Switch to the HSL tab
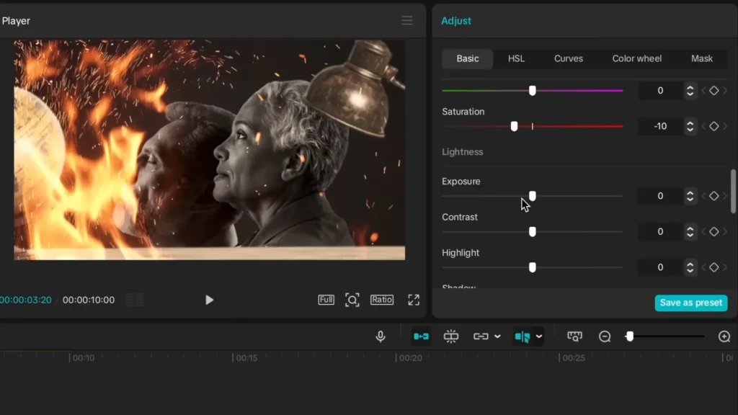This screenshot has width=738, height=415. pyautogui.click(x=516, y=59)
